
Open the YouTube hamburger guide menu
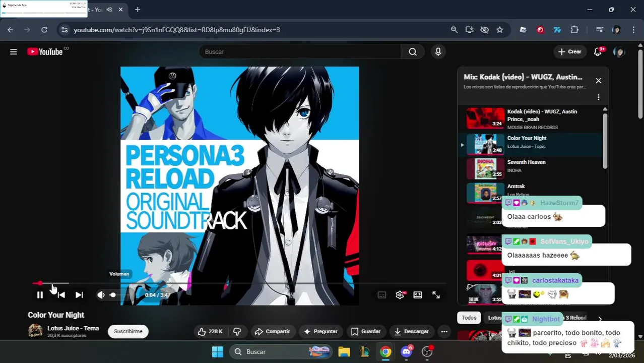click(x=14, y=51)
